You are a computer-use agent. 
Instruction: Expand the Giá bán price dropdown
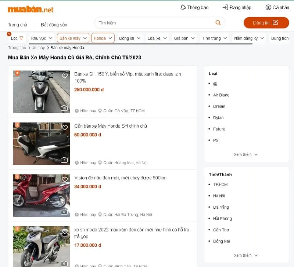(x=184, y=38)
